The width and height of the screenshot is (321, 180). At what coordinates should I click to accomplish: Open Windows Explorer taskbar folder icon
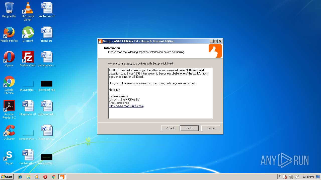point(28,177)
